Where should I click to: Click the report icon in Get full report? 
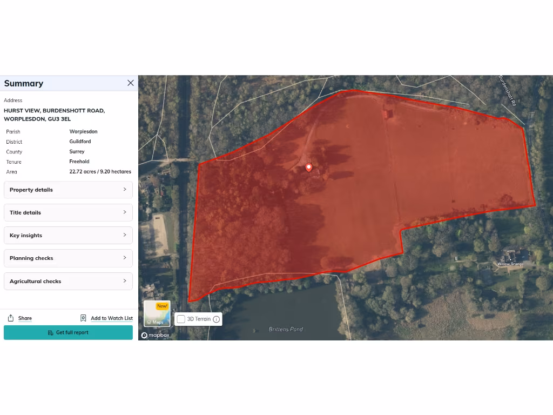(51, 333)
